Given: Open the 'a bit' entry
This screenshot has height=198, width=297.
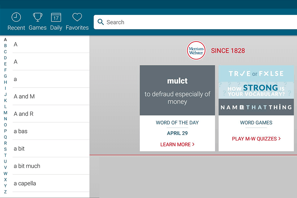Looking at the screenshot, I should pos(51,148).
